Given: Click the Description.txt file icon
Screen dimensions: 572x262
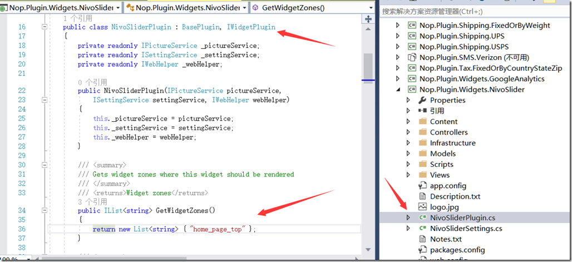Looking at the screenshot, I should (422, 196).
